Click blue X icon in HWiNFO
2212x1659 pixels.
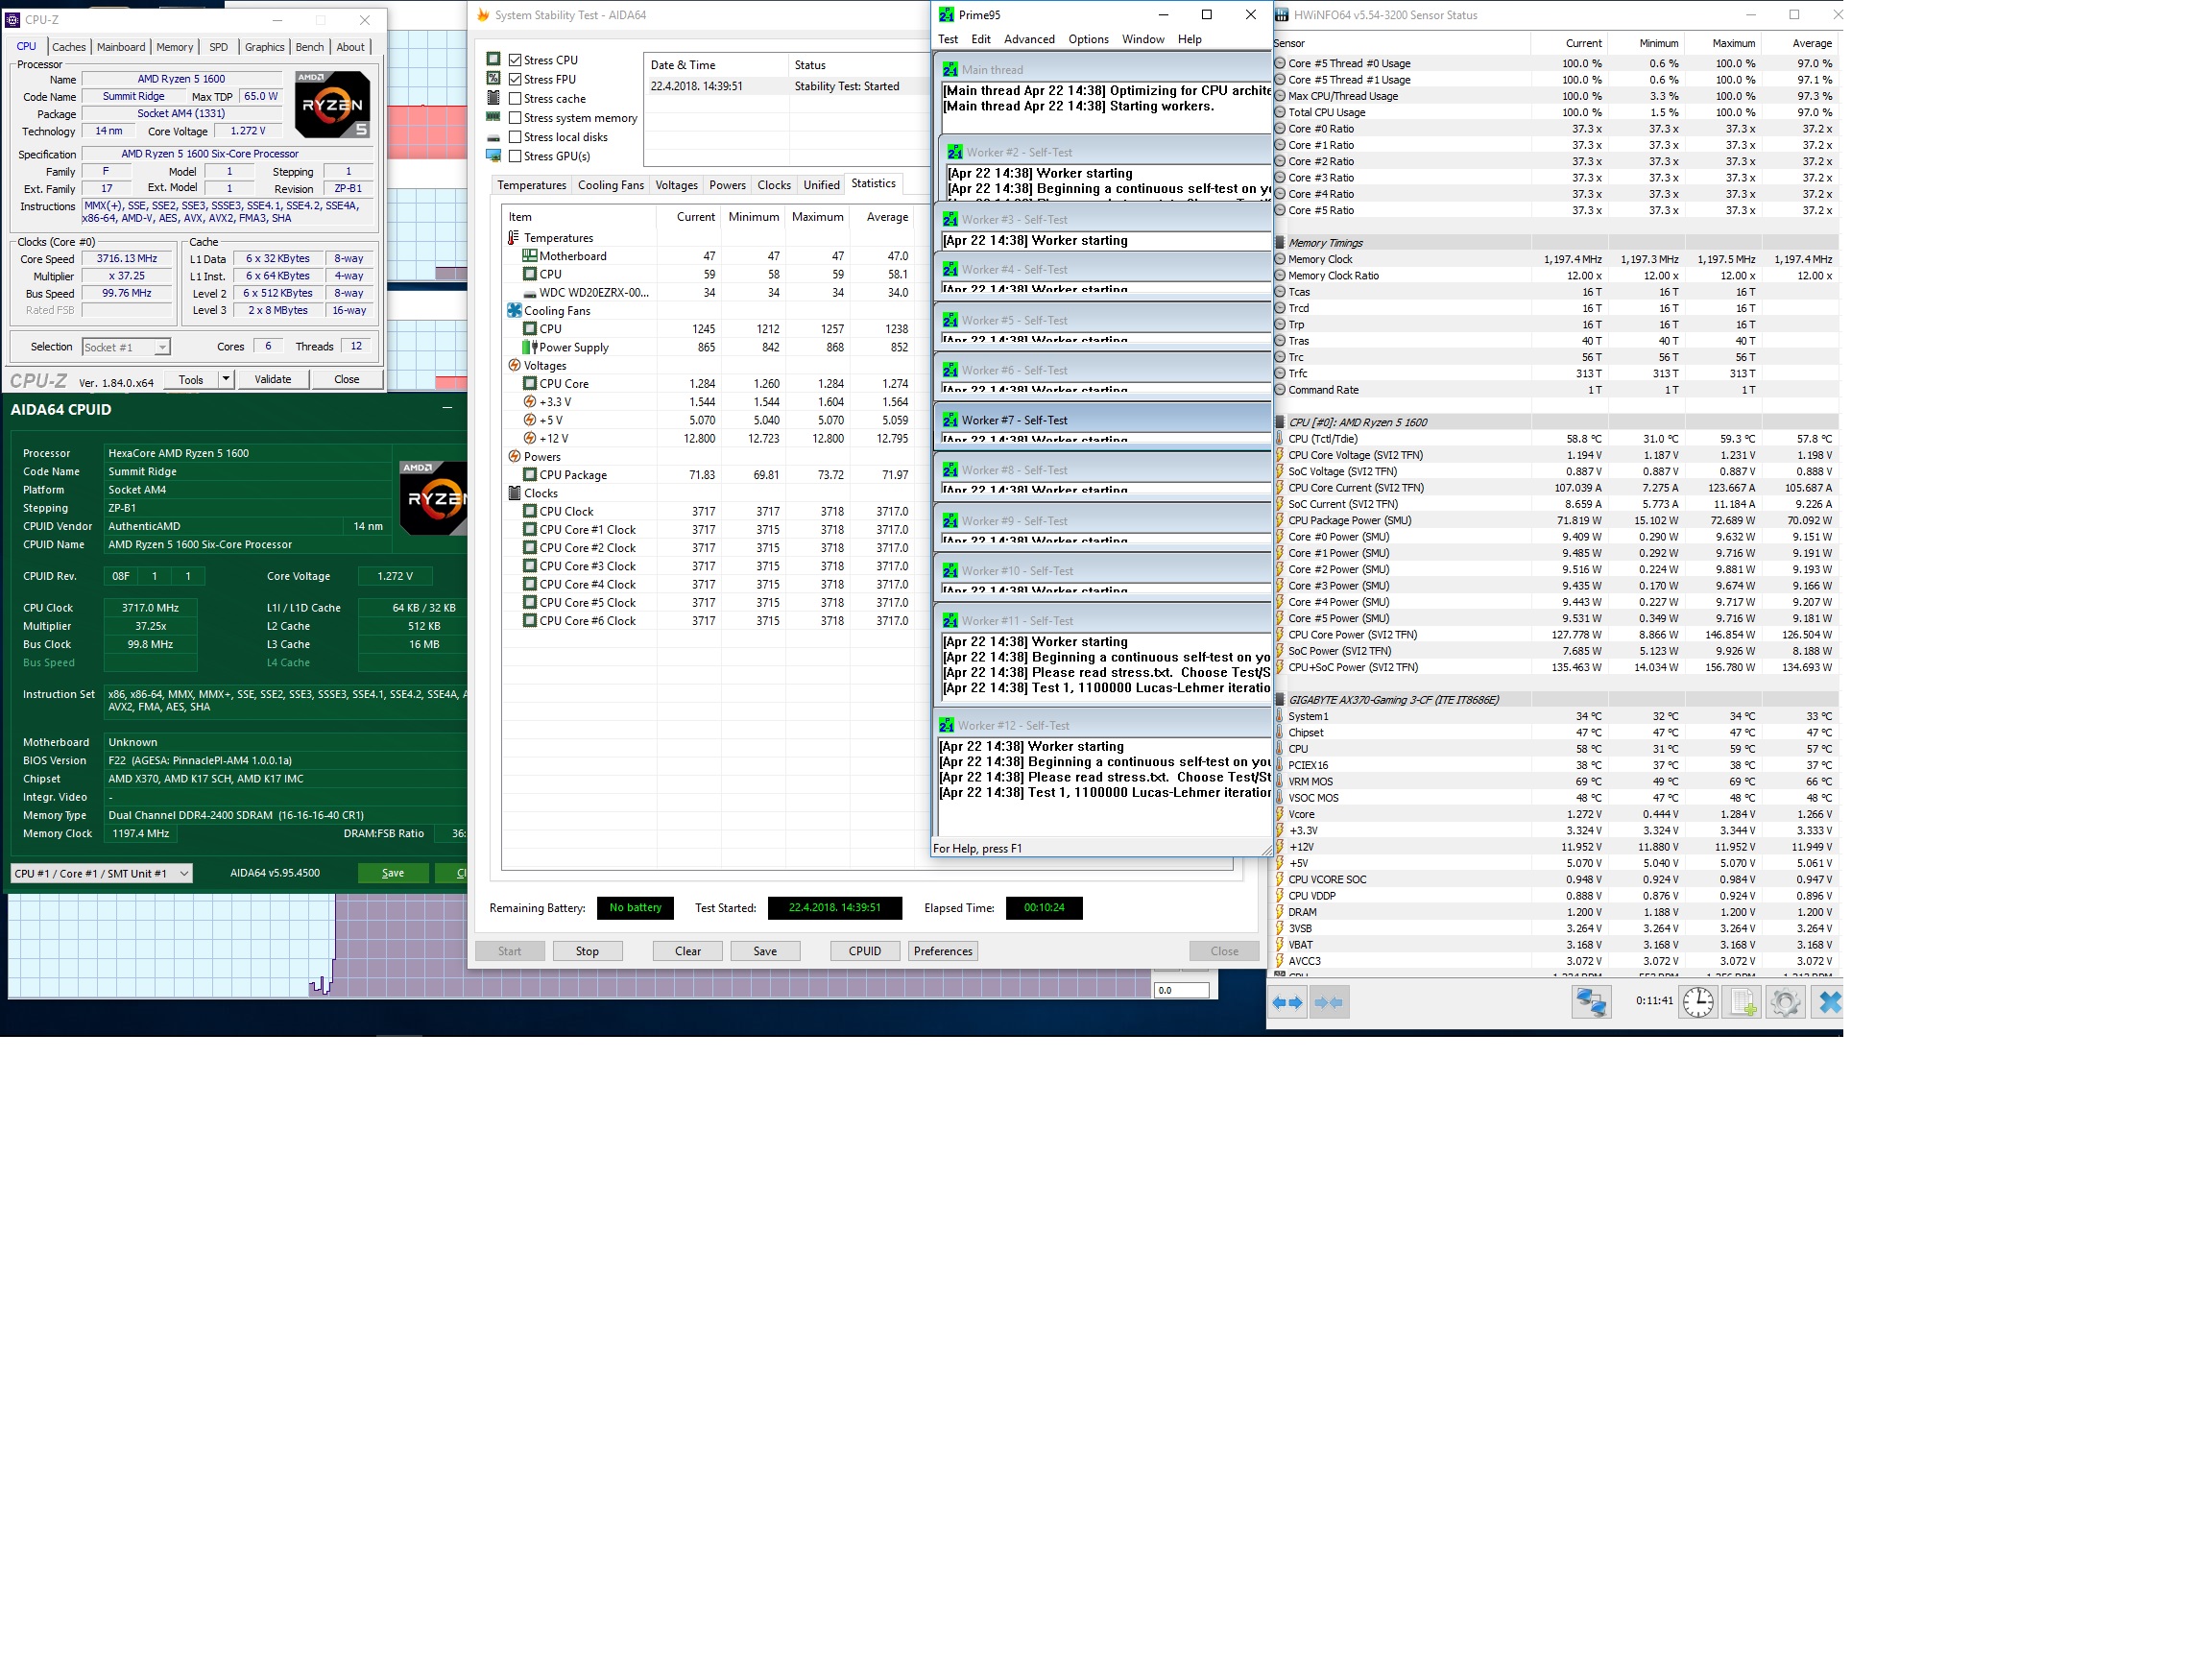pyautogui.click(x=1829, y=1002)
